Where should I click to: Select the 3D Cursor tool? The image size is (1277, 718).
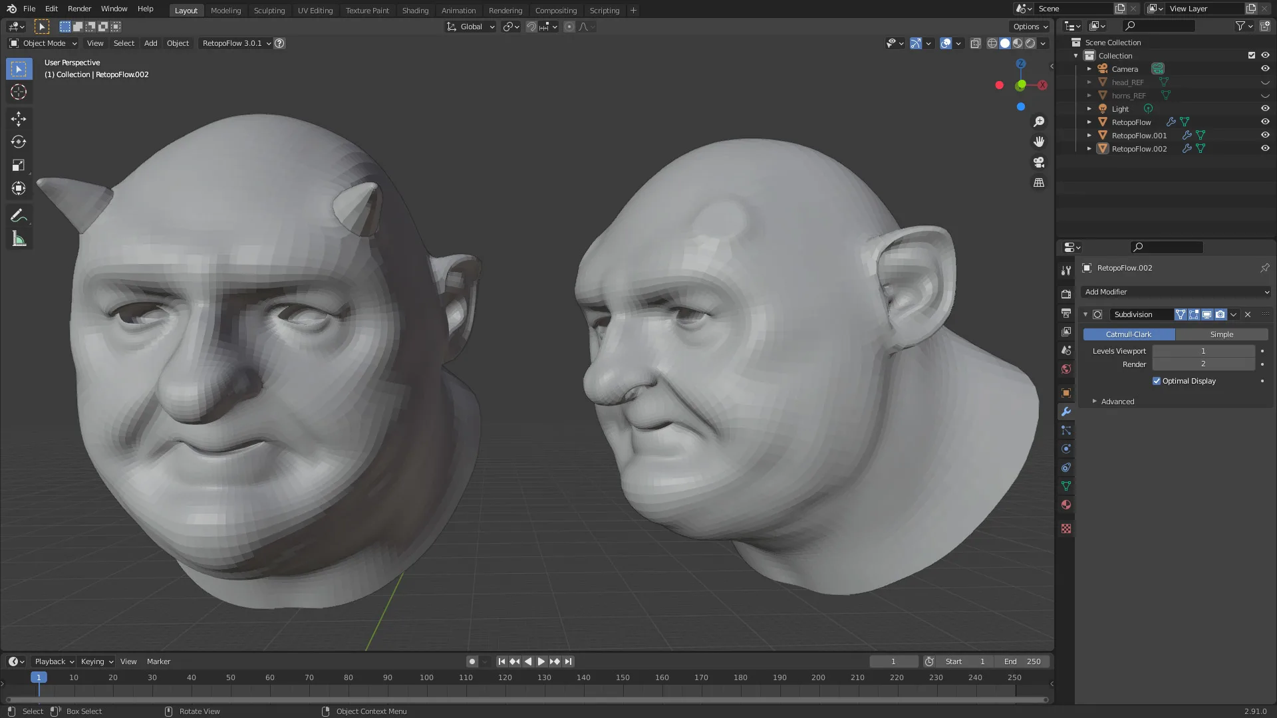(19, 92)
